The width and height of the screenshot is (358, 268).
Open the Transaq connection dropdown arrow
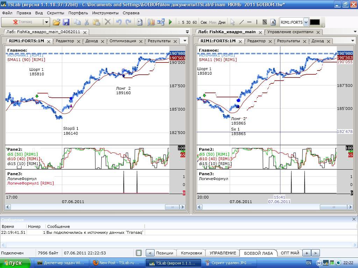46,22
